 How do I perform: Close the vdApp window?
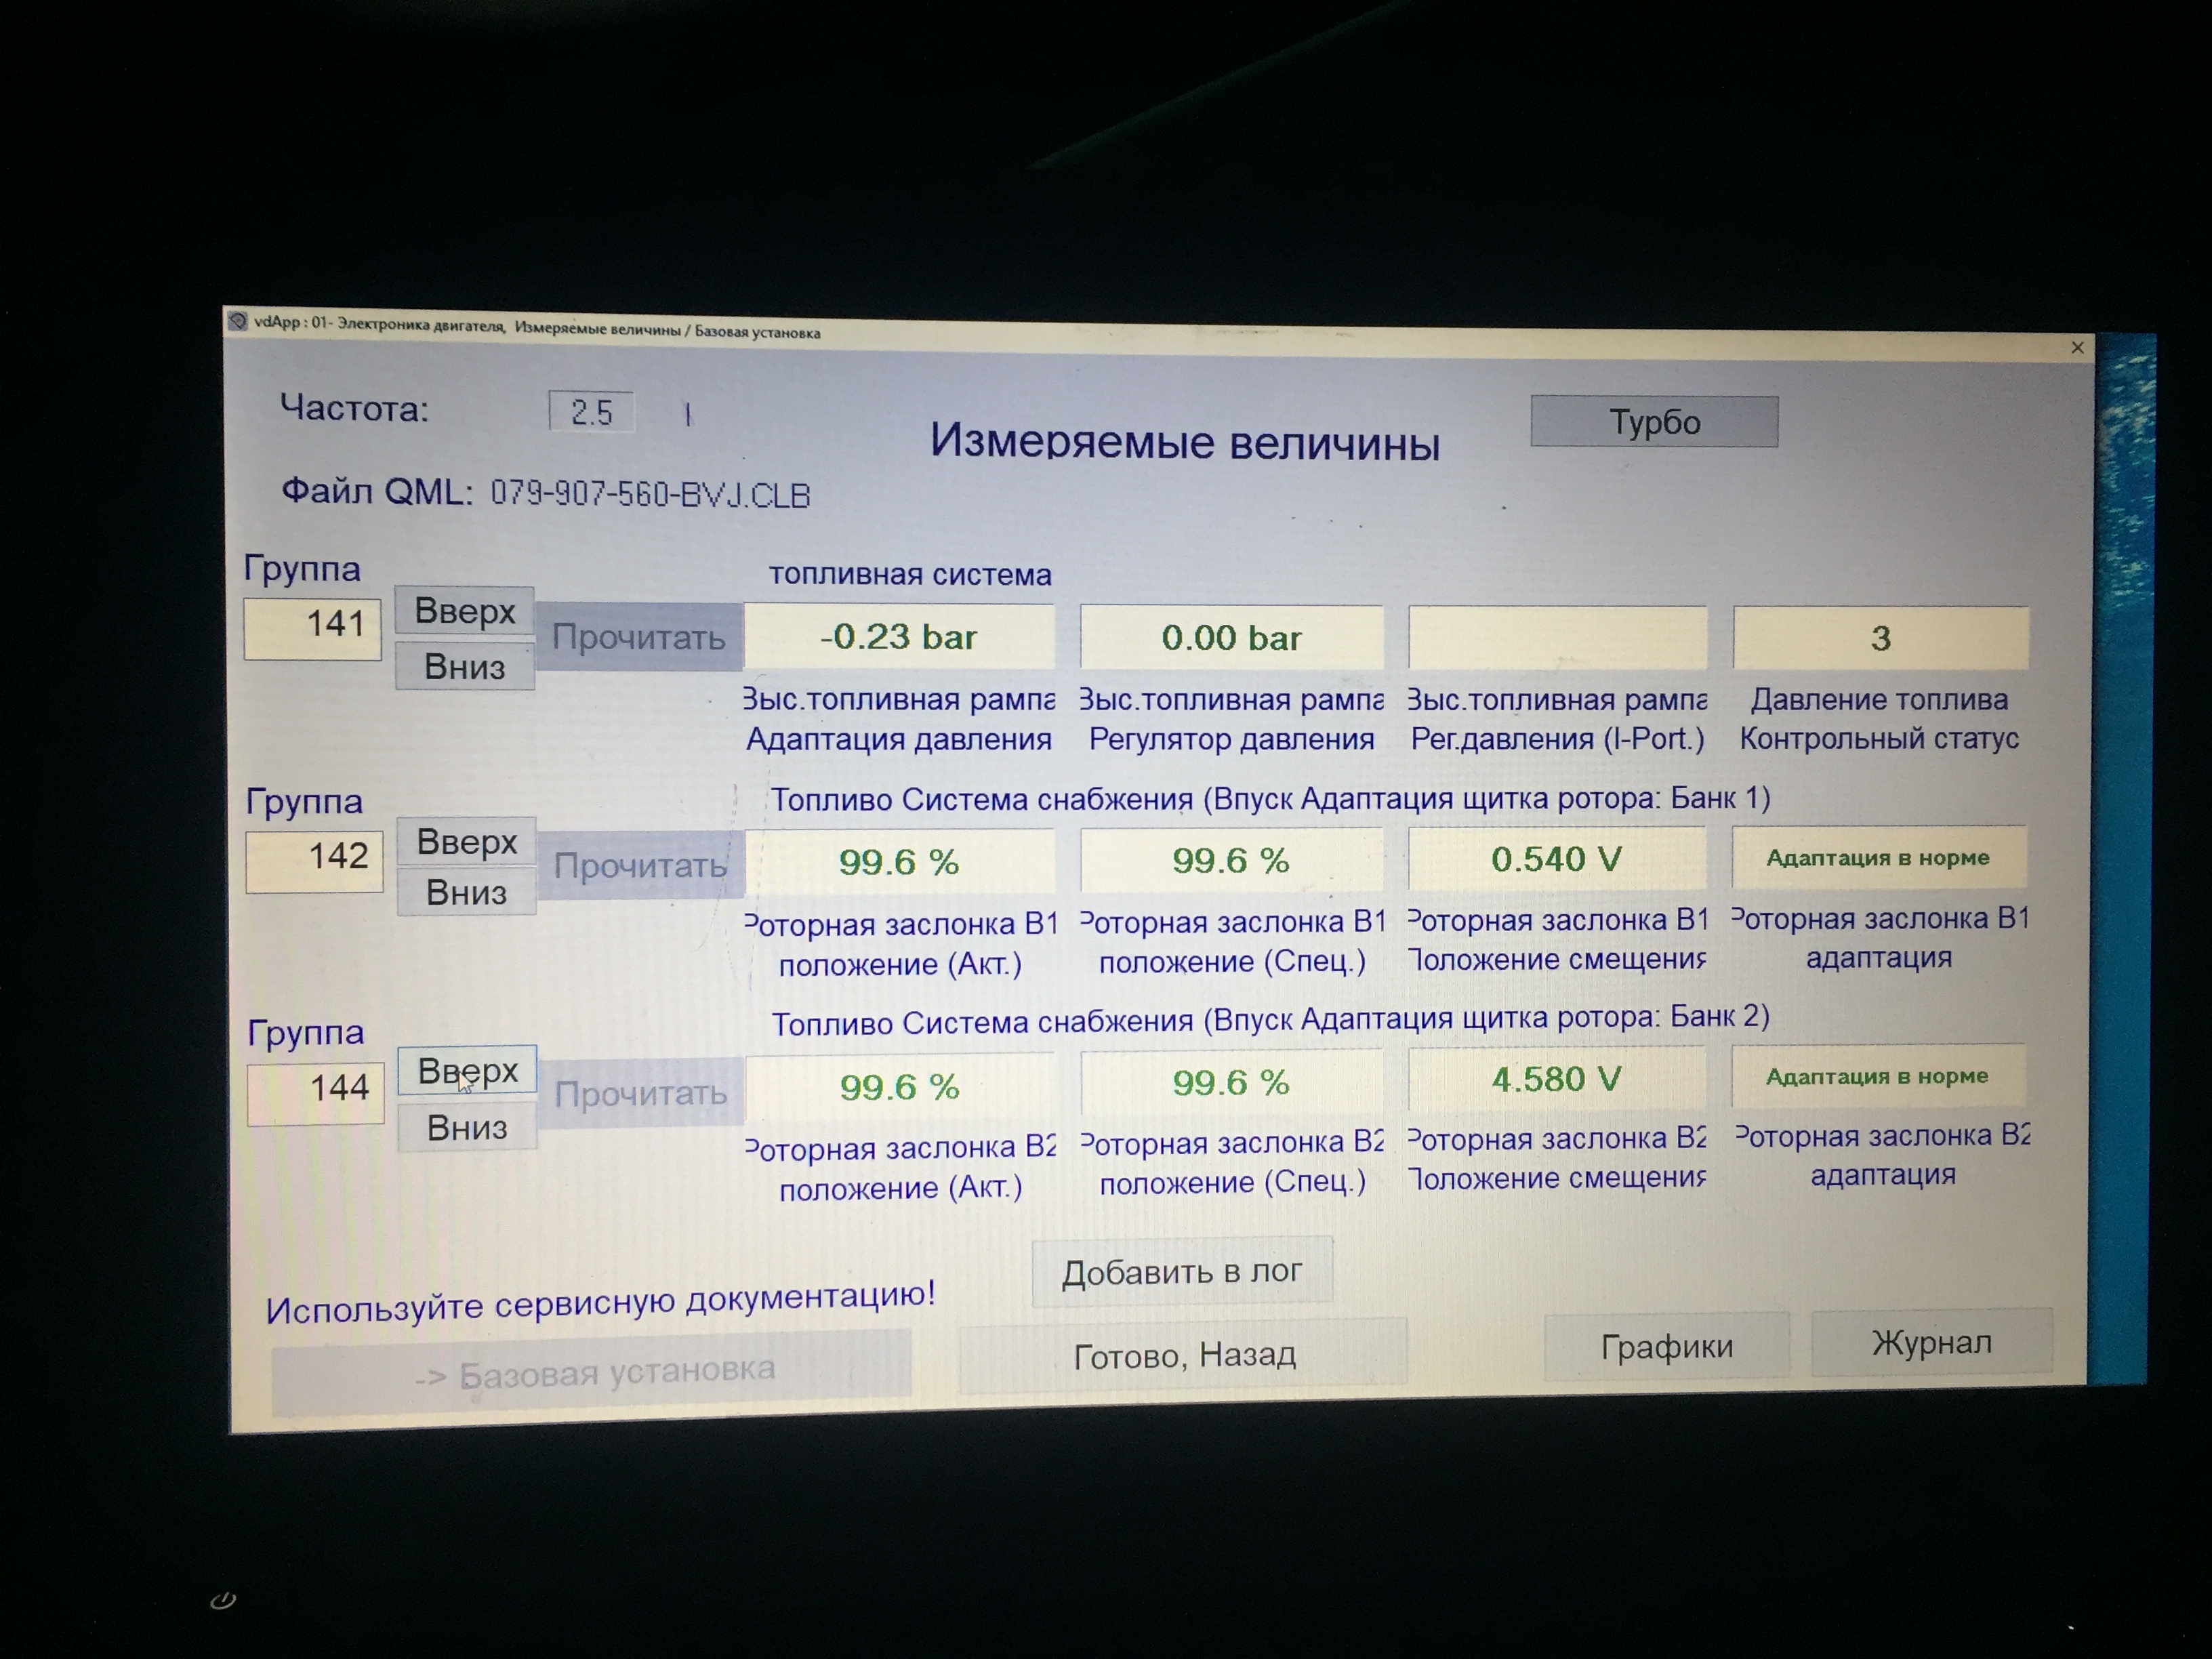2077,347
